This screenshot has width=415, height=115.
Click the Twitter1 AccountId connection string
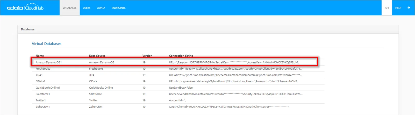coord(177,100)
